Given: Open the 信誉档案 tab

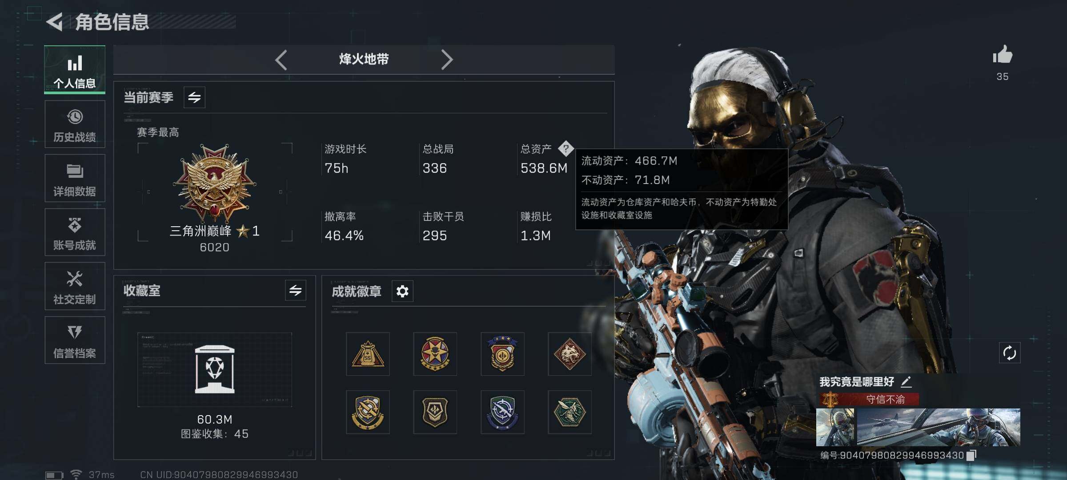Looking at the screenshot, I should click(75, 340).
